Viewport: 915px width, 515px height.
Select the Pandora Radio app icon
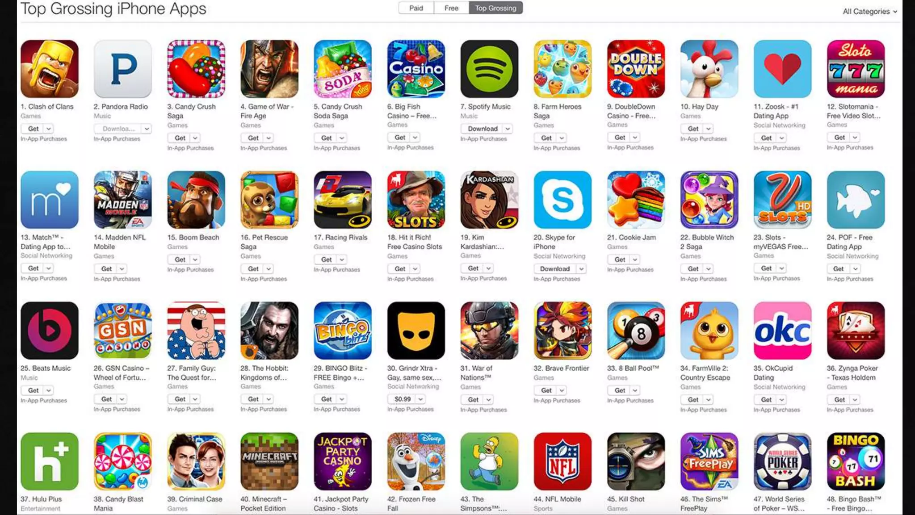(123, 69)
